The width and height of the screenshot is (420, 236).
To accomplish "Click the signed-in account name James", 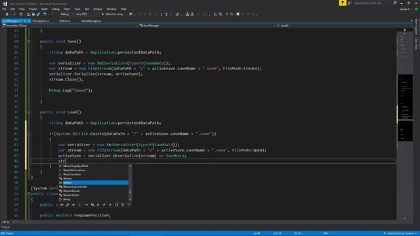I will click(405, 9).
